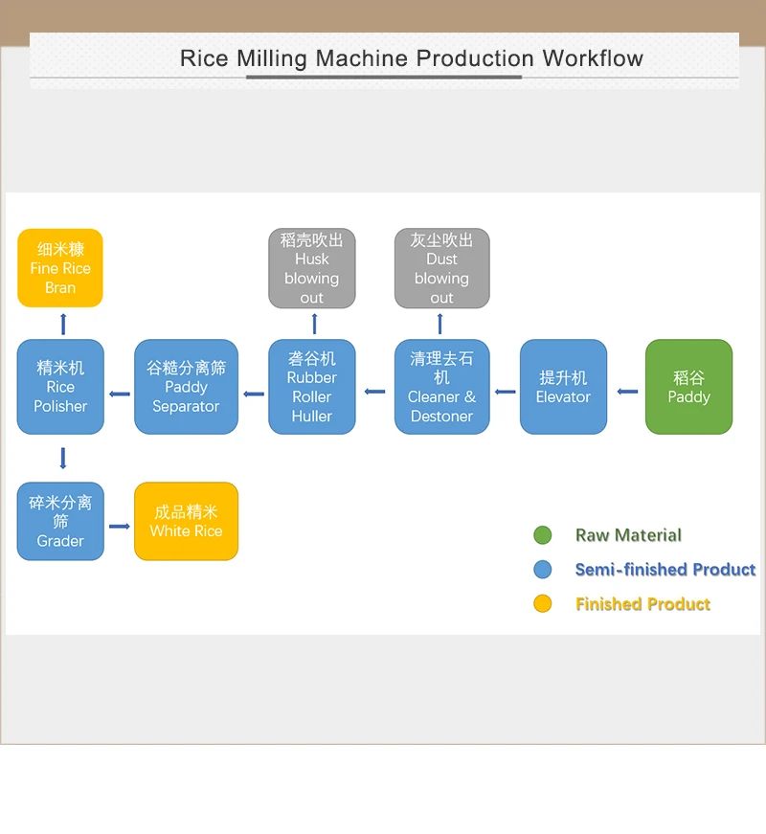Click the Semi-finished Product legend label
Image resolution: width=766 pixels, height=834 pixels.
[x=665, y=570]
